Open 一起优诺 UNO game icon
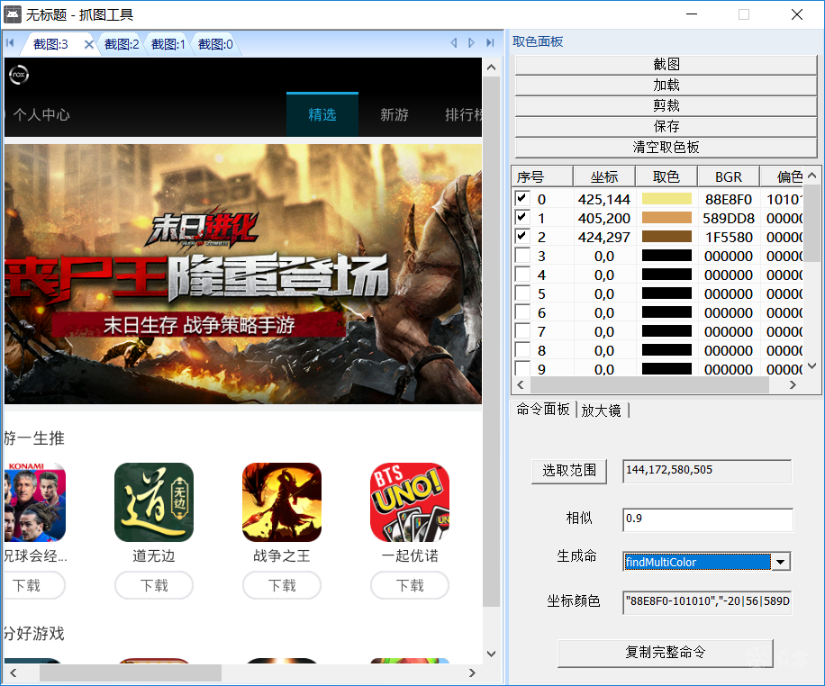 point(410,502)
